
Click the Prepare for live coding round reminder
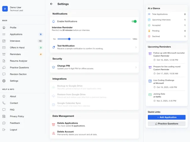tap(167, 70)
